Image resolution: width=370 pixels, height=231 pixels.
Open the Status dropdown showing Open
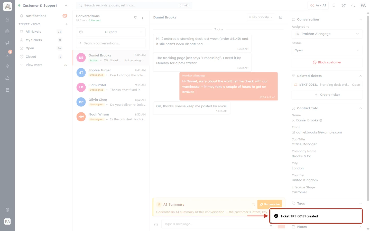pyautogui.click(x=327, y=50)
